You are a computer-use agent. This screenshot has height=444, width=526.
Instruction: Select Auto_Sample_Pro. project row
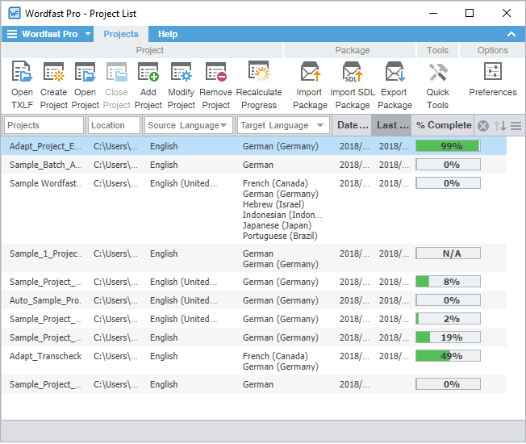click(x=254, y=300)
